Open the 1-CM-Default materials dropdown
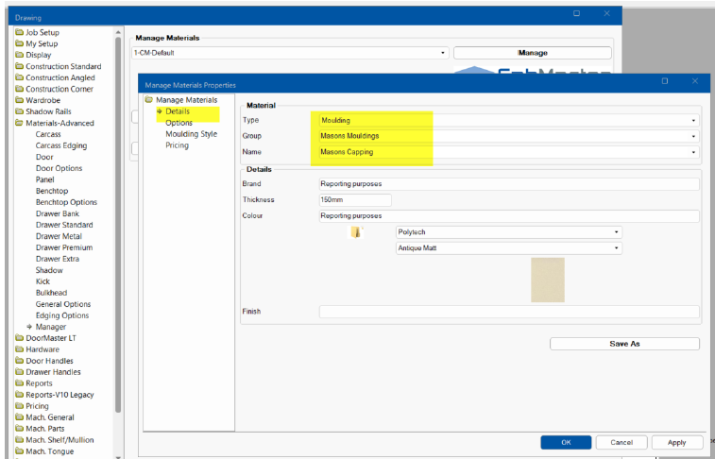This screenshot has width=715, height=459. click(290, 53)
